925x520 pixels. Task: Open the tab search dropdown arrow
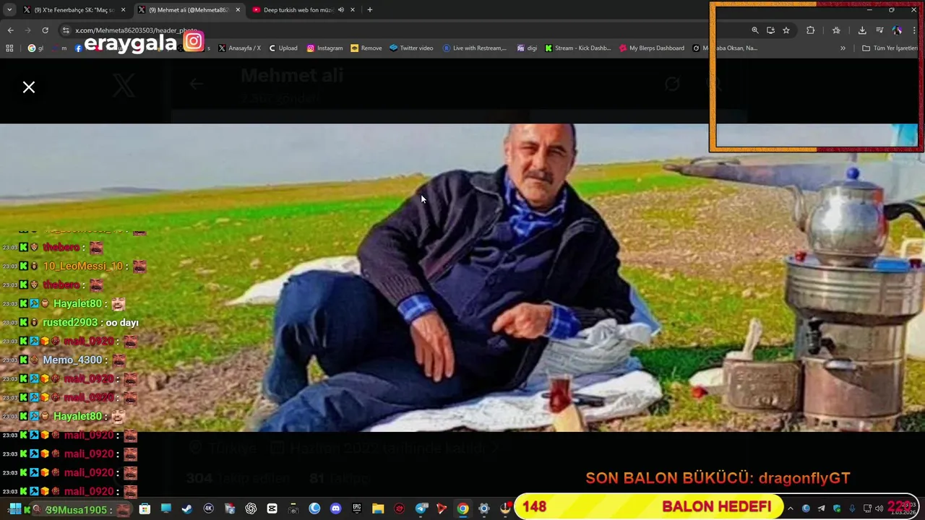(9, 10)
